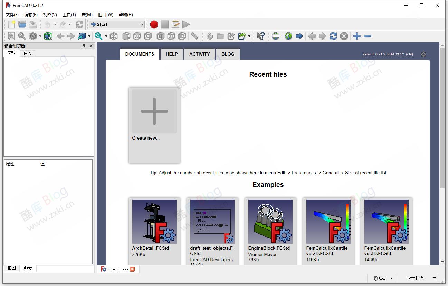
Task: Switch to the 任务 tab
Action: (27, 53)
